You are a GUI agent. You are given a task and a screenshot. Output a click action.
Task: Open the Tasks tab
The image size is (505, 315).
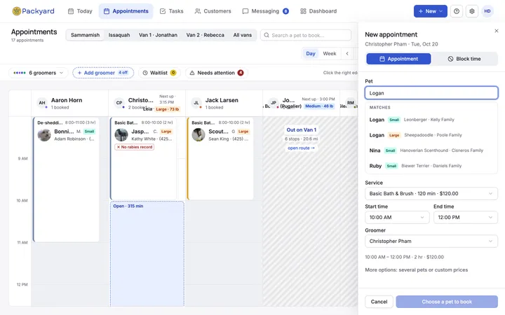point(172,11)
